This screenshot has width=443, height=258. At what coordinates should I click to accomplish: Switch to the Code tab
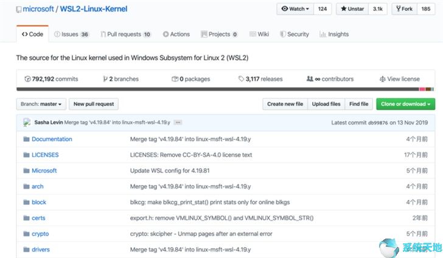[x=32, y=34]
